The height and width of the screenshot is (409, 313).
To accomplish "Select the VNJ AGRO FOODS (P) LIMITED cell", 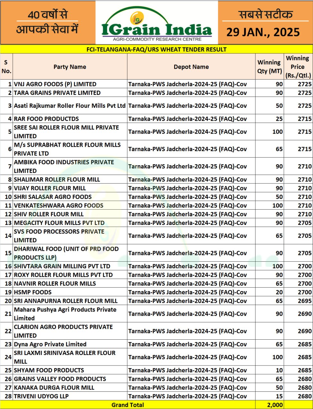I will click(x=55, y=84).
